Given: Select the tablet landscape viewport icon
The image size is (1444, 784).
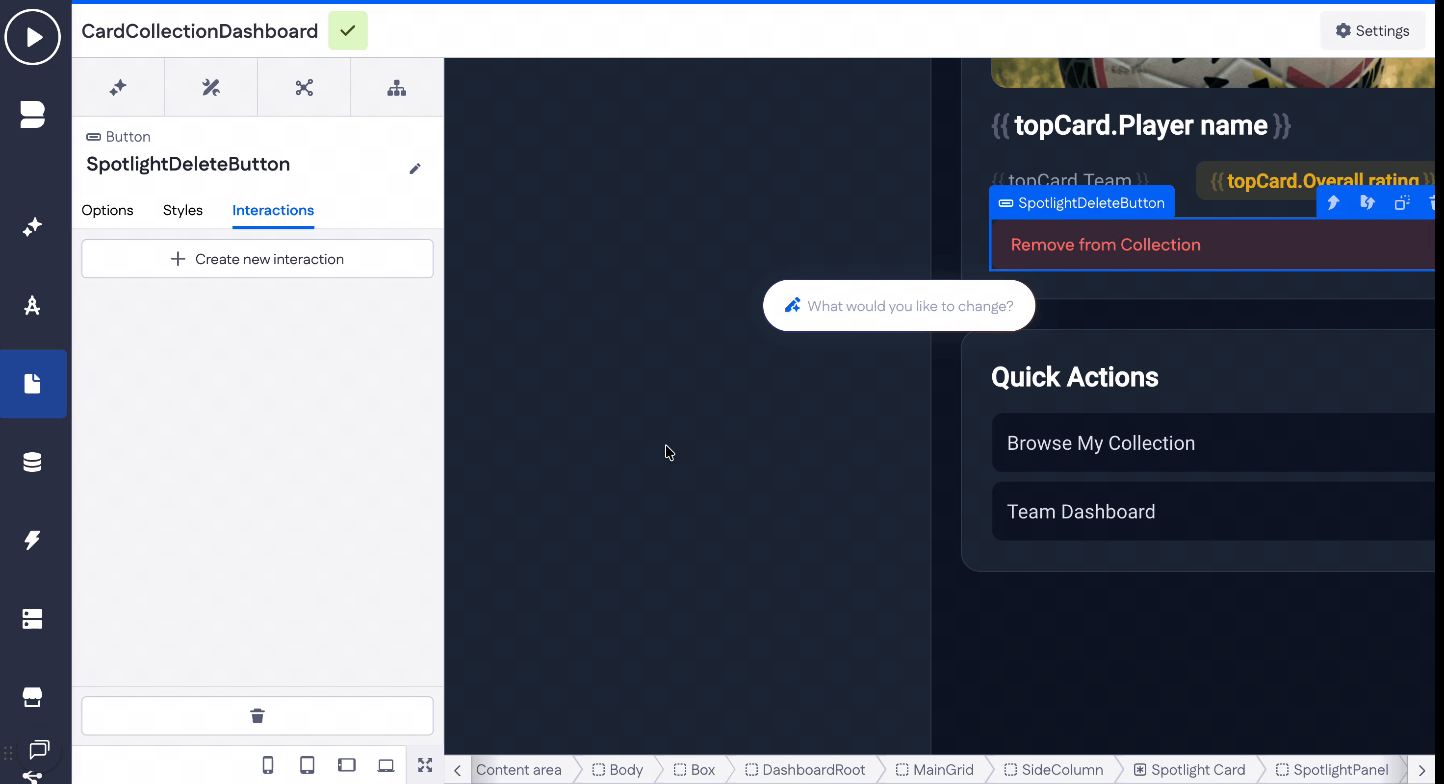Looking at the screenshot, I should point(346,765).
